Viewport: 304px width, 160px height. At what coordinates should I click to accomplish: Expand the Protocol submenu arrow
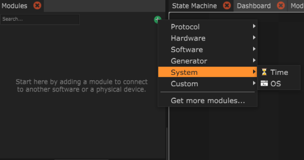tap(254, 27)
